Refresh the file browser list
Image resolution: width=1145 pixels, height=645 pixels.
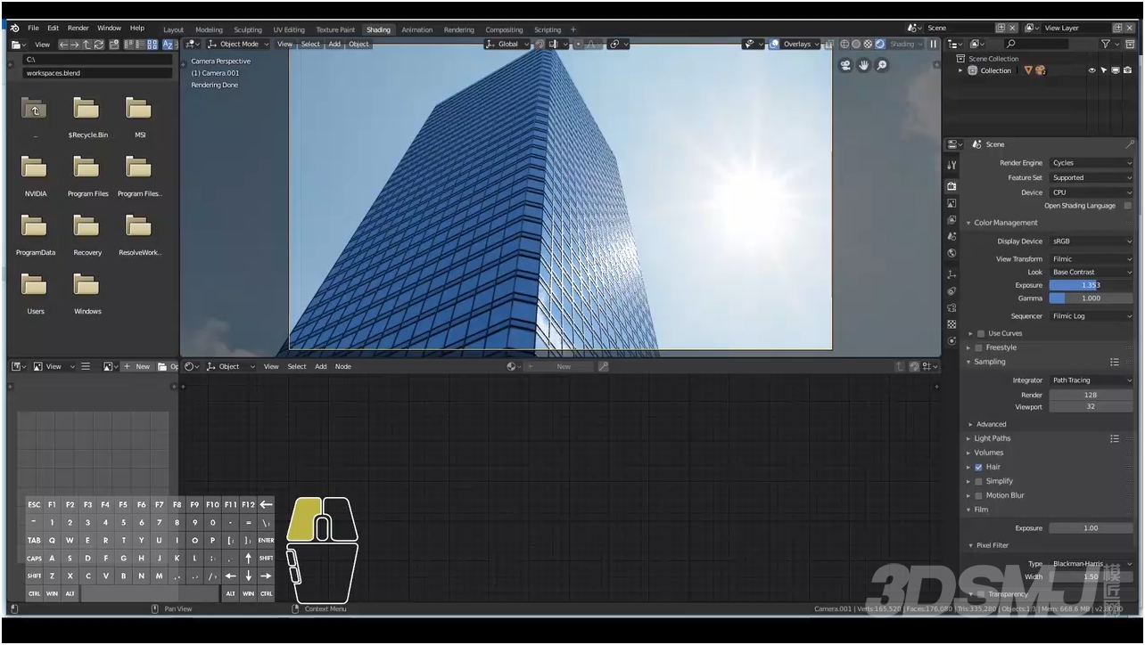click(98, 45)
